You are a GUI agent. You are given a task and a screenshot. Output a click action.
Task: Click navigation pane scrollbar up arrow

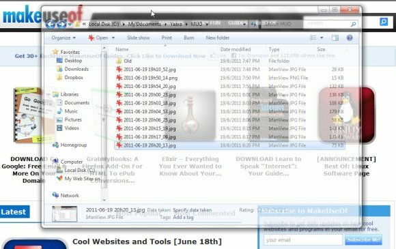click(x=104, y=48)
